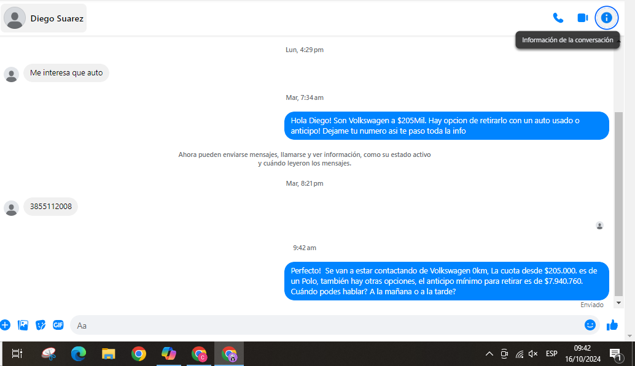Choose a sticker to send
Image resolution: width=635 pixels, height=366 pixels.
[x=41, y=325]
